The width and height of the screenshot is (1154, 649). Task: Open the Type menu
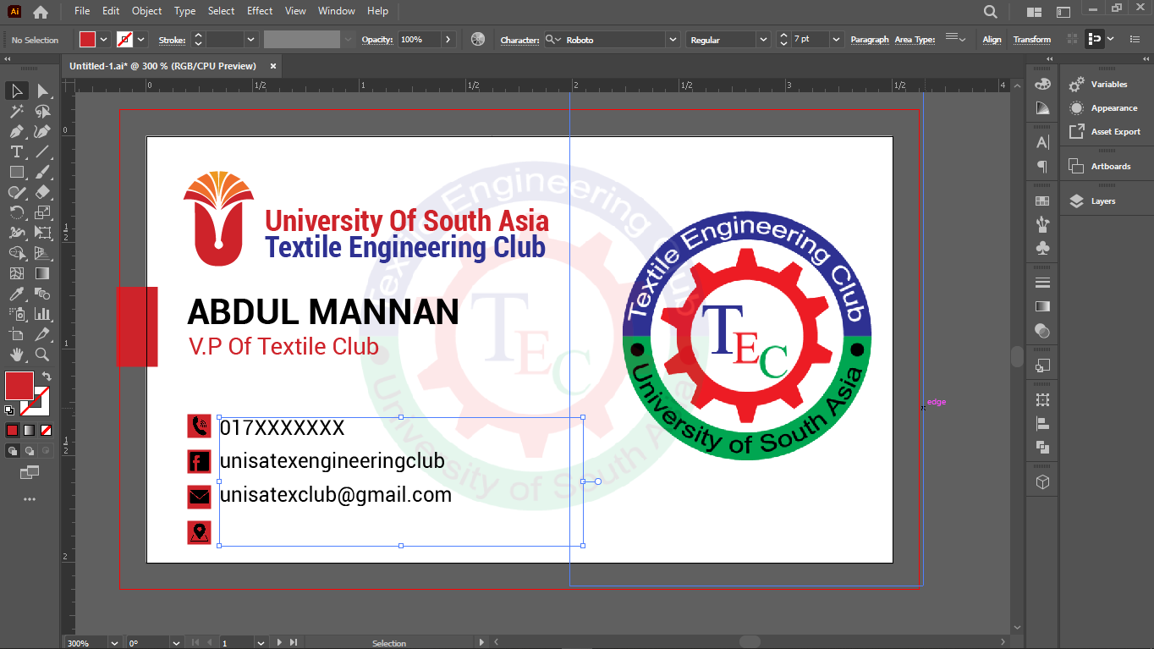coord(184,11)
